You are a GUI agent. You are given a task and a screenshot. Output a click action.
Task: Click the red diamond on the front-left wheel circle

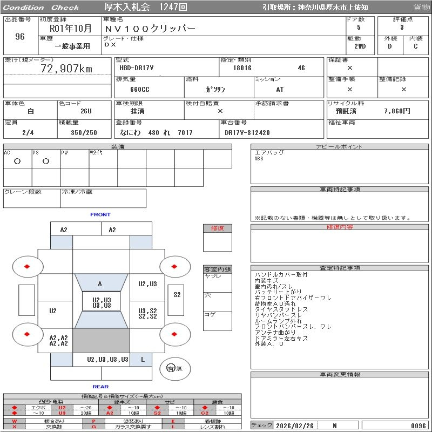[x=27, y=266]
